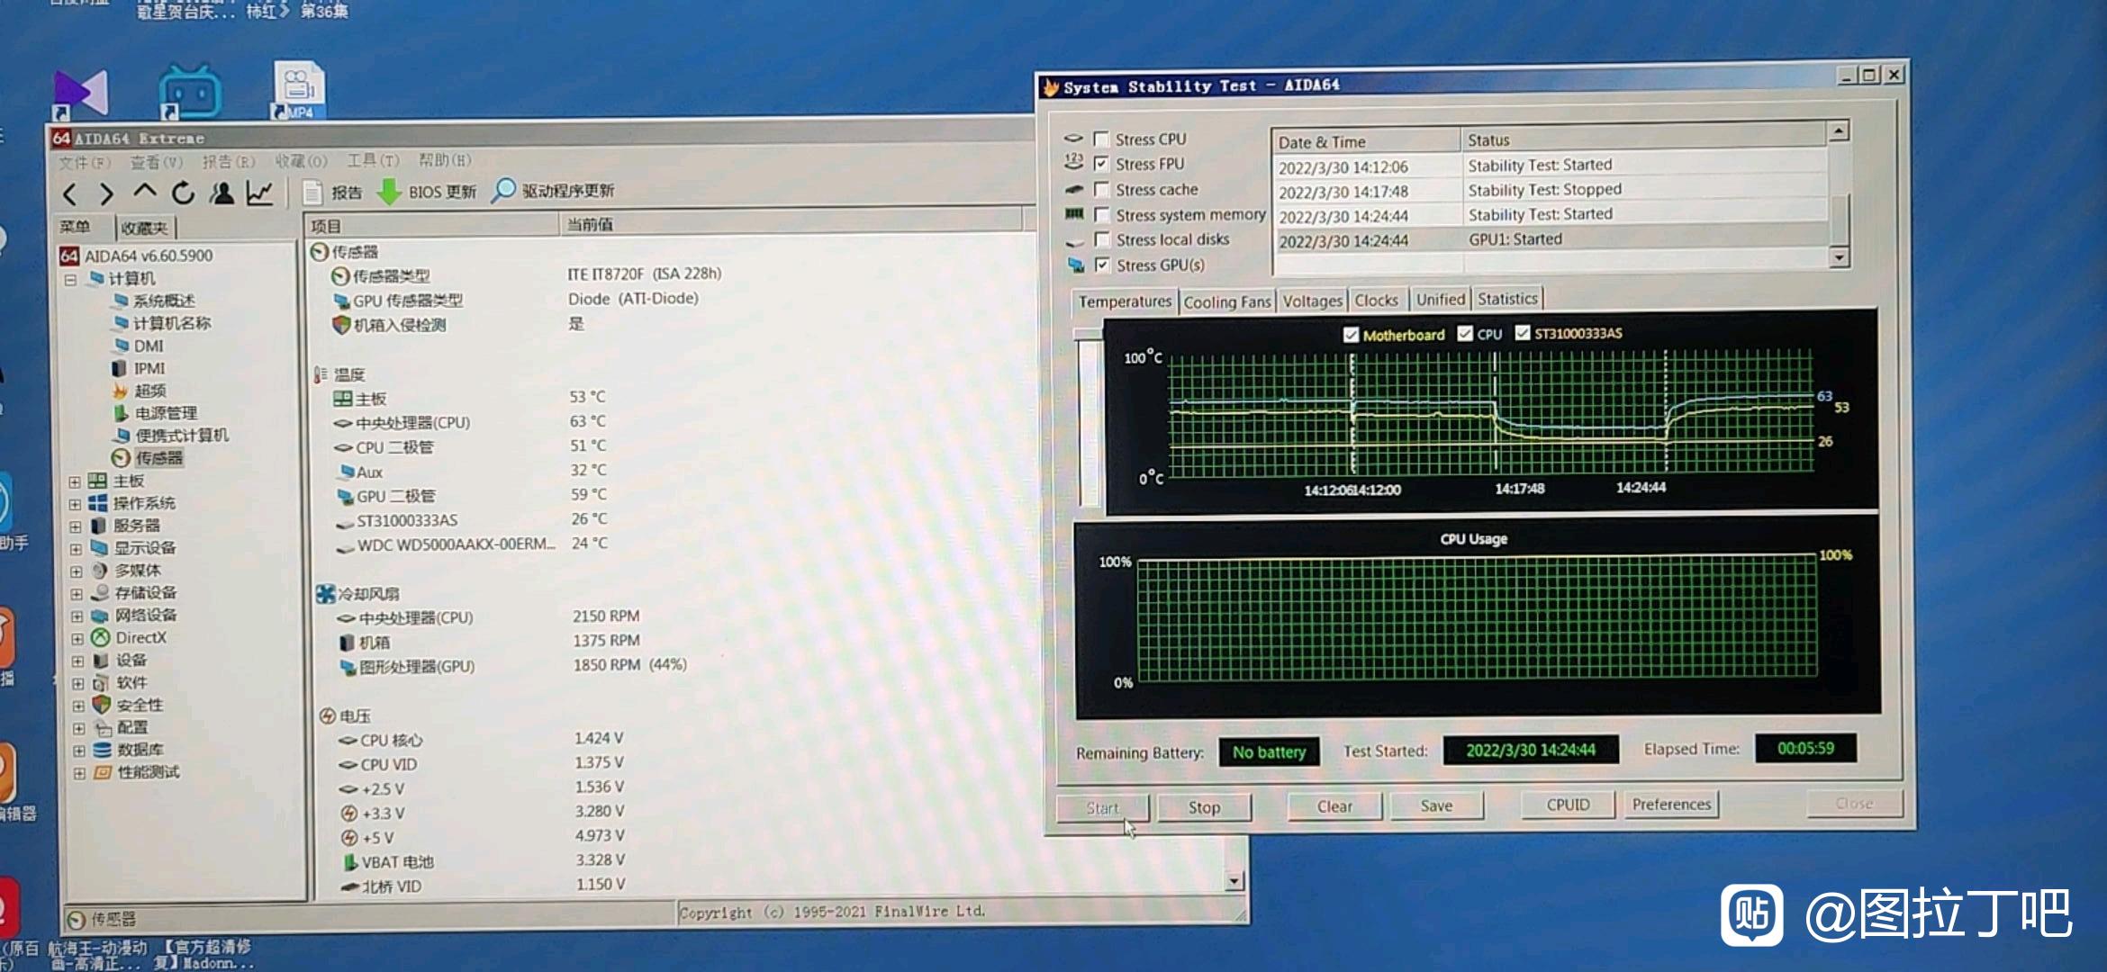Expand the 服务器 tree node
The height and width of the screenshot is (972, 2107).
[x=76, y=527]
